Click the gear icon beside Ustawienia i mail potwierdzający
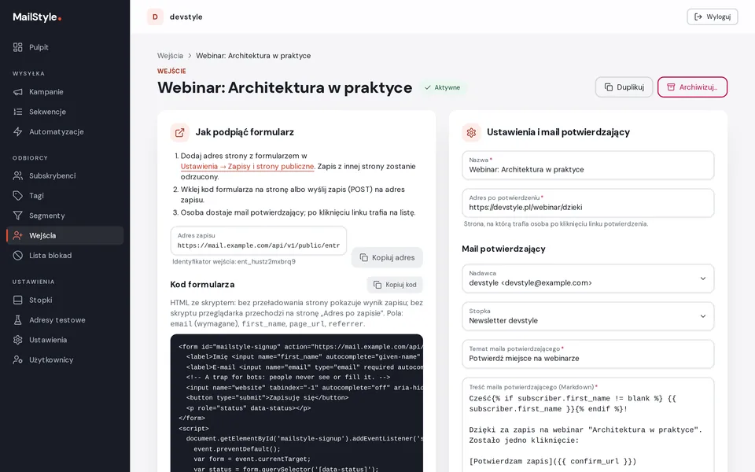 coord(471,132)
